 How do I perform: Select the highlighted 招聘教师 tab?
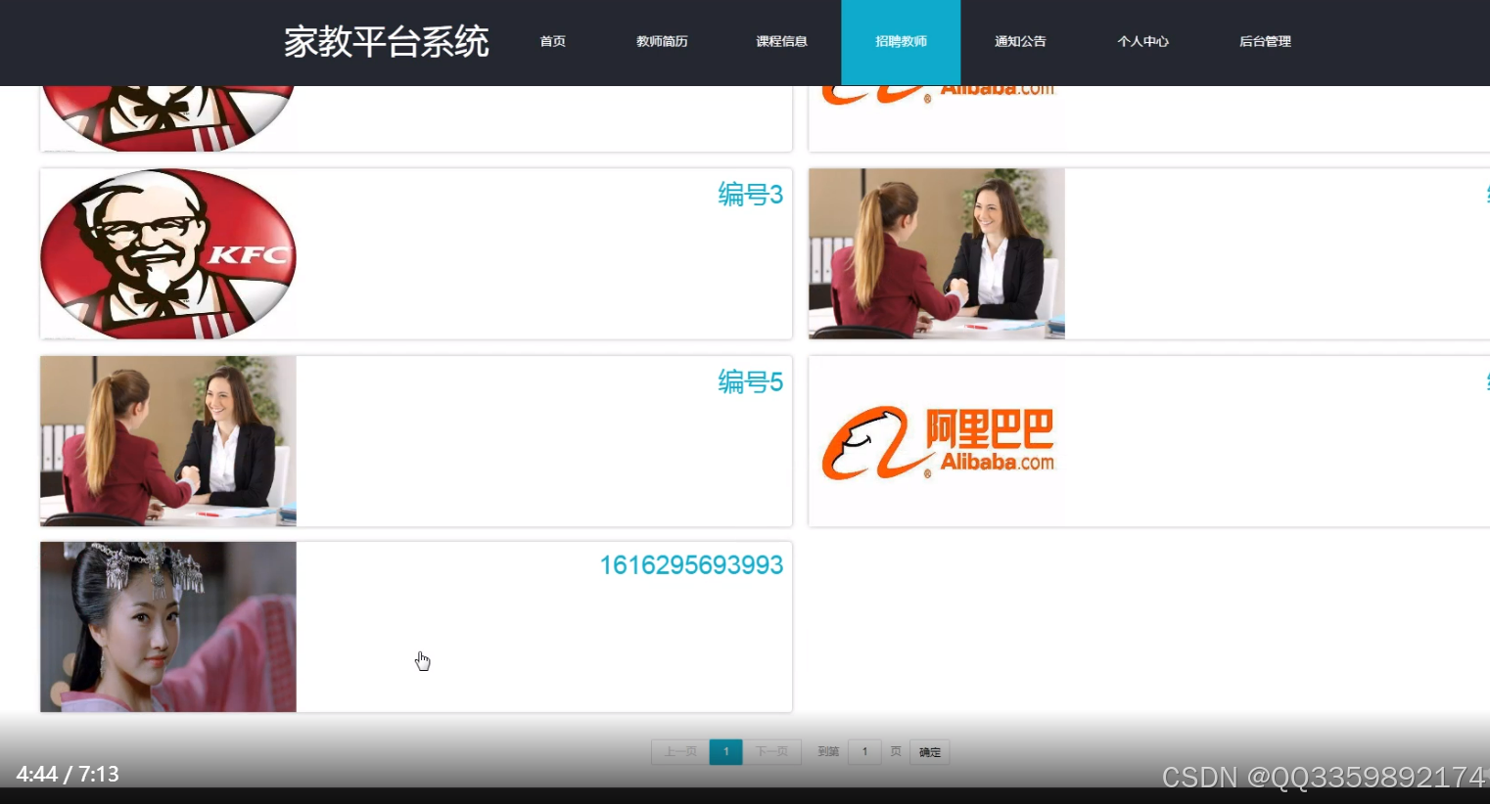(901, 42)
